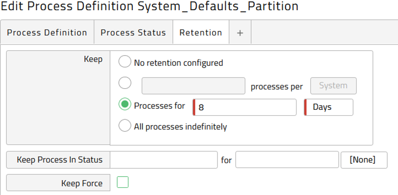This screenshot has height=195, width=398.
Task: Select the No retention configured radio button
Action: click(x=124, y=62)
